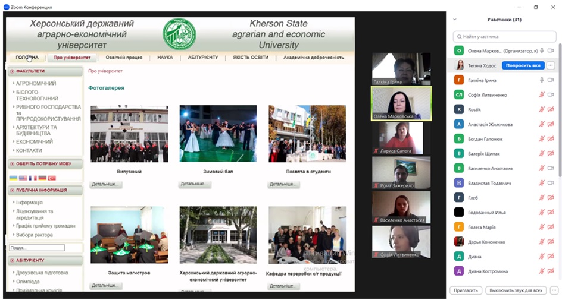562x300 pixels.
Task: Click Детальніше under Посвята в студенти
Action: (283, 184)
